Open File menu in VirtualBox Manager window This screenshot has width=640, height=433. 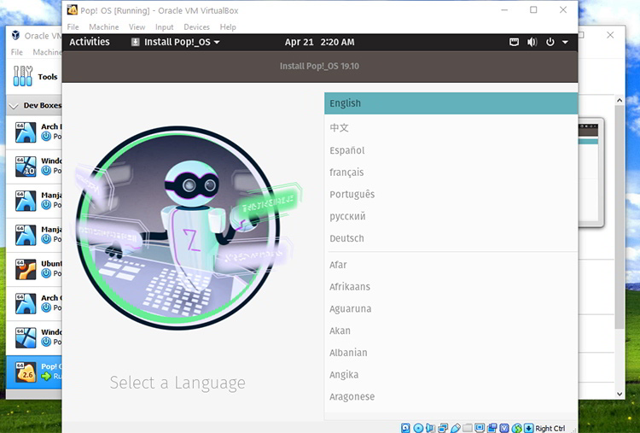(17, 52)
